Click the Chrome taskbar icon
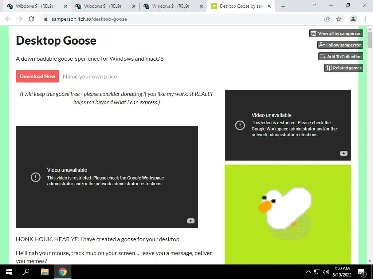 pos(63,272)
